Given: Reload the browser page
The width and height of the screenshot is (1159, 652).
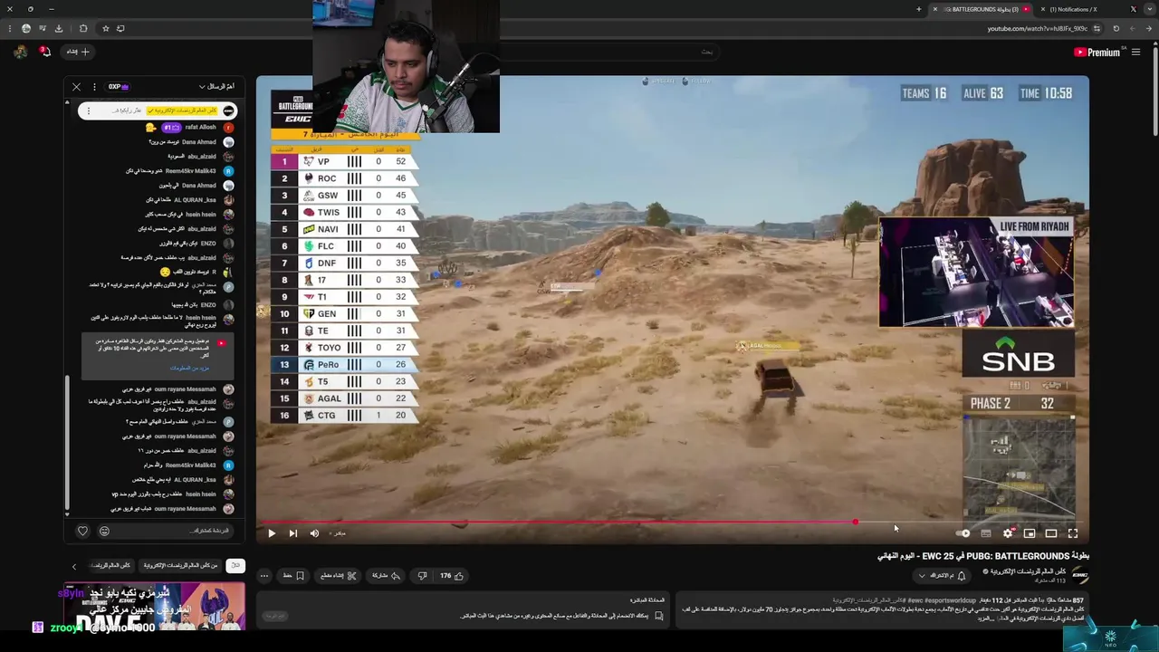Looking at the screenshot, I should [1116, 28].
